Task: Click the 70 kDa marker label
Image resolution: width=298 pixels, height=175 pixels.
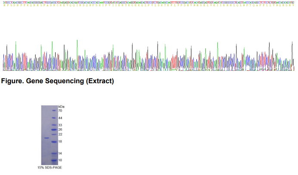Action: click(60, 111)
